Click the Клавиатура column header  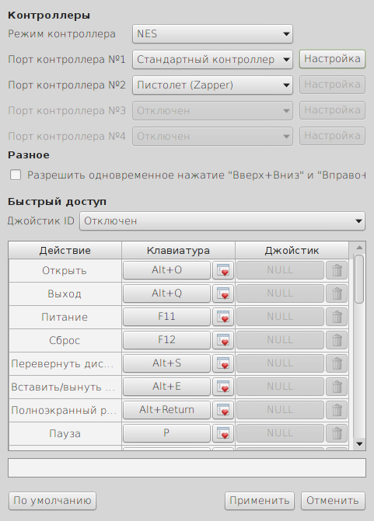(178, 250)
